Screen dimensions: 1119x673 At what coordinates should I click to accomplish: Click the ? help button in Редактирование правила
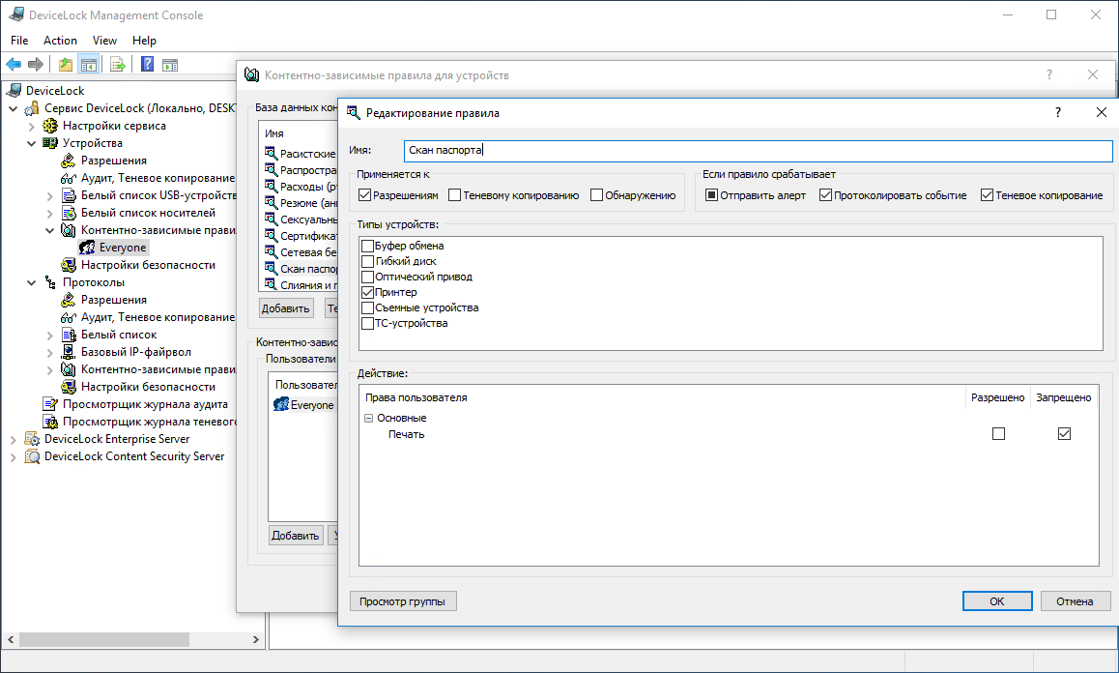point(1057,112)
